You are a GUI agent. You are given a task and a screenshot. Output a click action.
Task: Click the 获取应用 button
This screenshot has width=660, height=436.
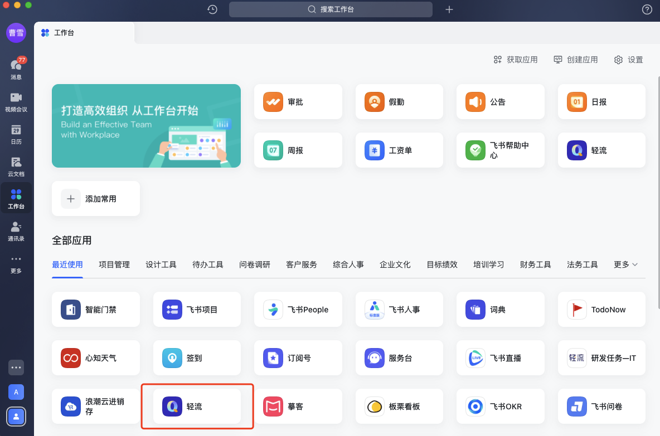tap(516, 60)
